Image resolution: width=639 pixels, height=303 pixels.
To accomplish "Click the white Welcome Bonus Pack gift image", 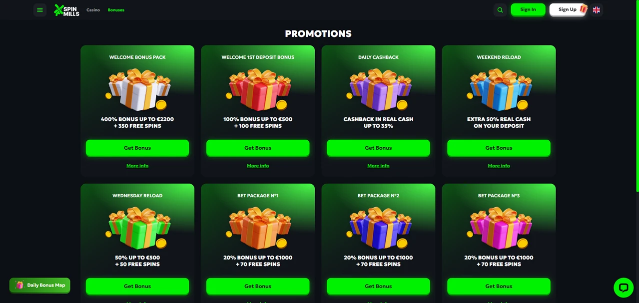I will click(138, 90).
